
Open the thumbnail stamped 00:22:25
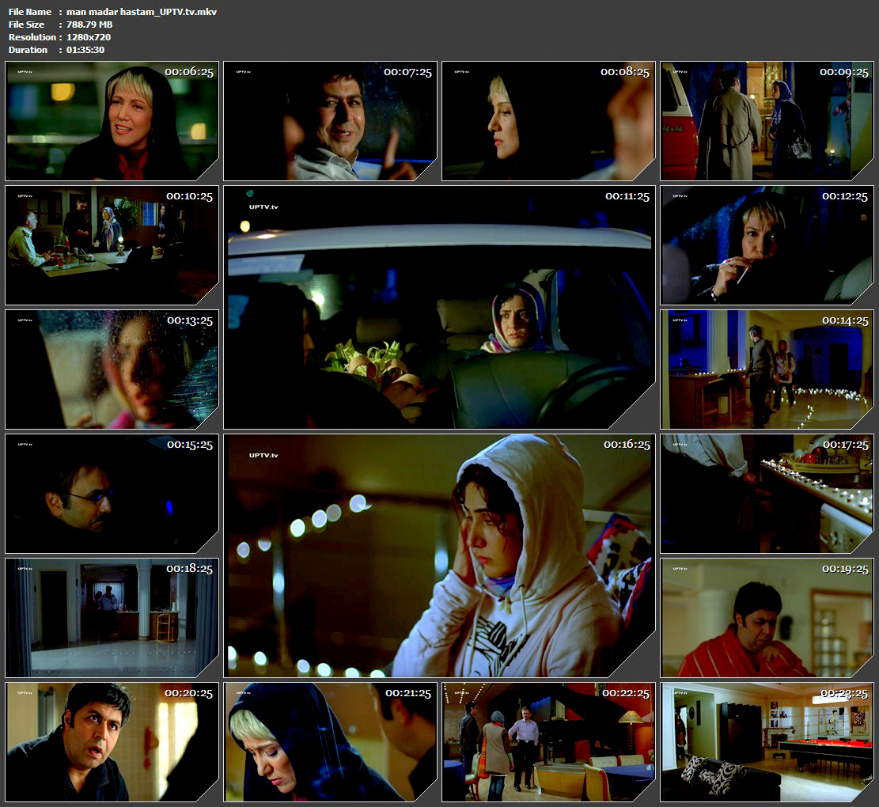(x=548, y=742)
